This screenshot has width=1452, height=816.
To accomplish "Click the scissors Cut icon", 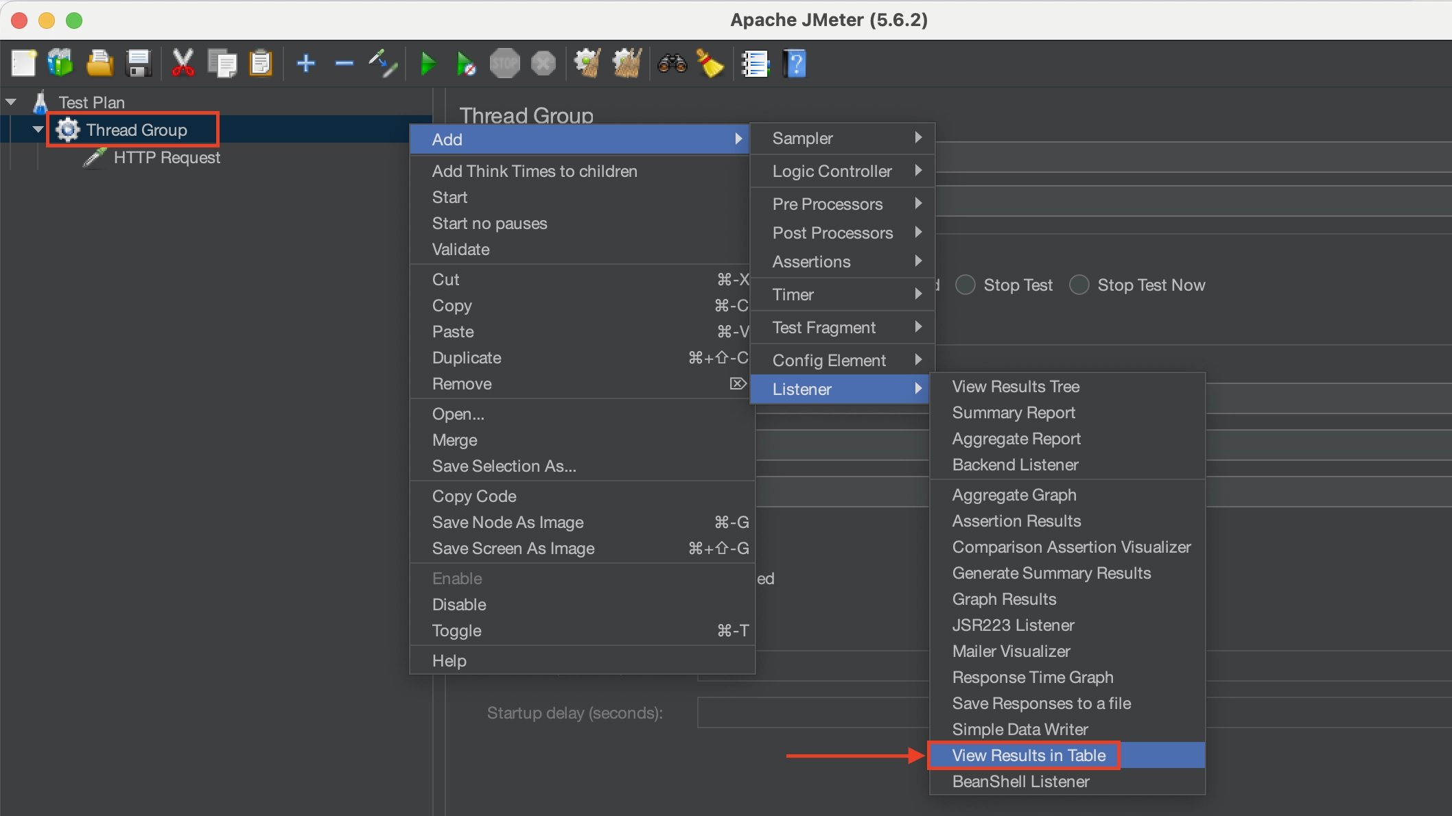I will (183, 64).
